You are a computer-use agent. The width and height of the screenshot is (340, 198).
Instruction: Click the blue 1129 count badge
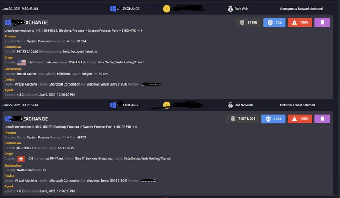273,119
